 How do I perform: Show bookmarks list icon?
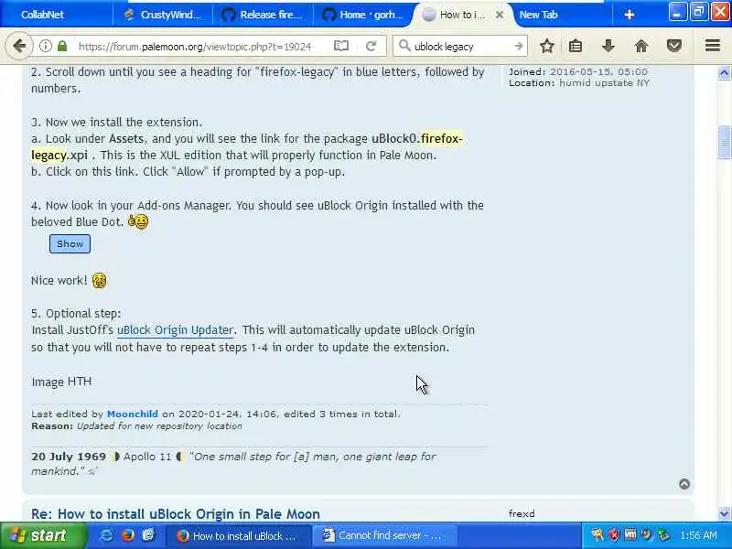[576, 46]
